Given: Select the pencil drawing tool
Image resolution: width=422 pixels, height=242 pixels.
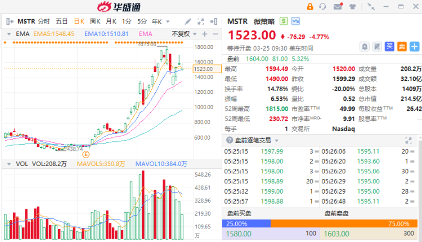Looking at the screenshot, I should coord(188,21).
